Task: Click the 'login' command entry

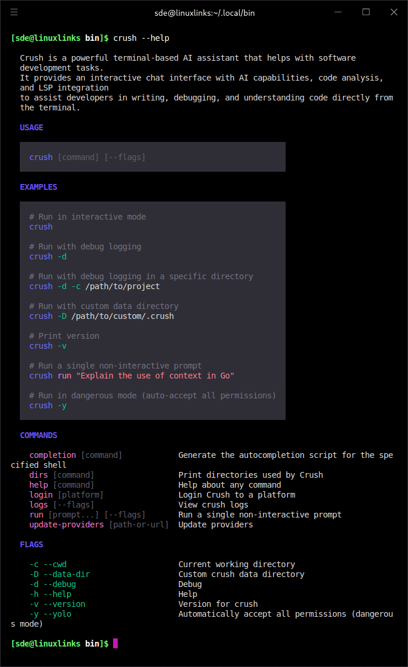Action: [41, 495]
